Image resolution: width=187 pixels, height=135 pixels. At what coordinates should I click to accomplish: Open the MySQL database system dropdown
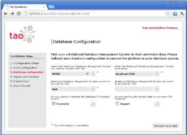pos(70,74)
